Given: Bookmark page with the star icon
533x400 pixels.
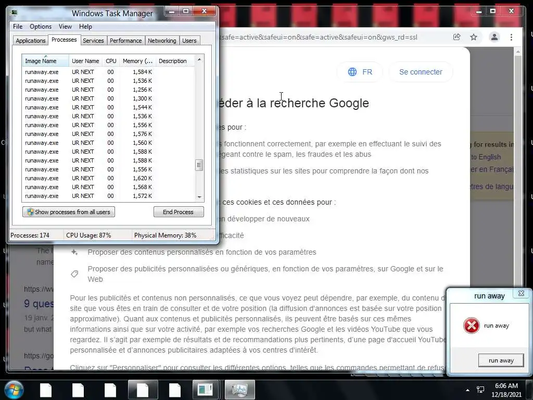Looking at the screenshot, I should pos(474,37).
